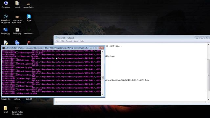Viewport: 210px width, 118px height.
Task: Click the cmd window scrollbar up arrow
Action: click(103, 51)
